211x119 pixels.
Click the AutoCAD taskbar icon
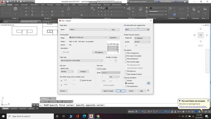click(91, 116)
